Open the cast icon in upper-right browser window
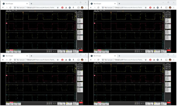 pyautogui.click(x=166, y=8)
